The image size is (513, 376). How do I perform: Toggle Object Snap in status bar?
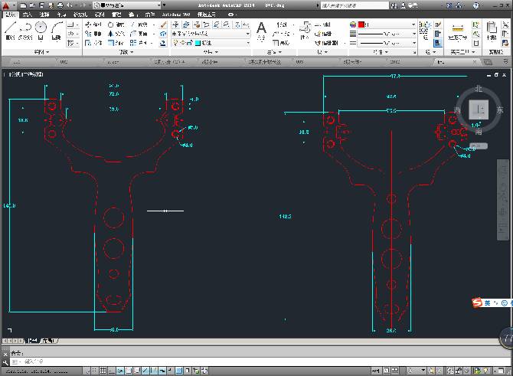coord(129,371)
